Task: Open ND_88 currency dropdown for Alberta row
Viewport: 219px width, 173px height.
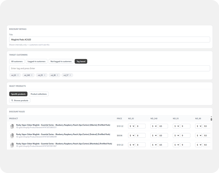Action: (198, 126)
